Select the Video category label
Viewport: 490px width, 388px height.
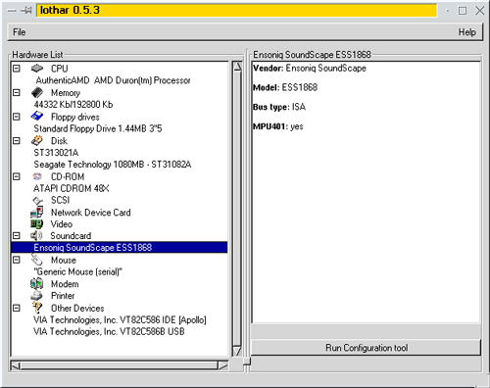coord(62,224)
